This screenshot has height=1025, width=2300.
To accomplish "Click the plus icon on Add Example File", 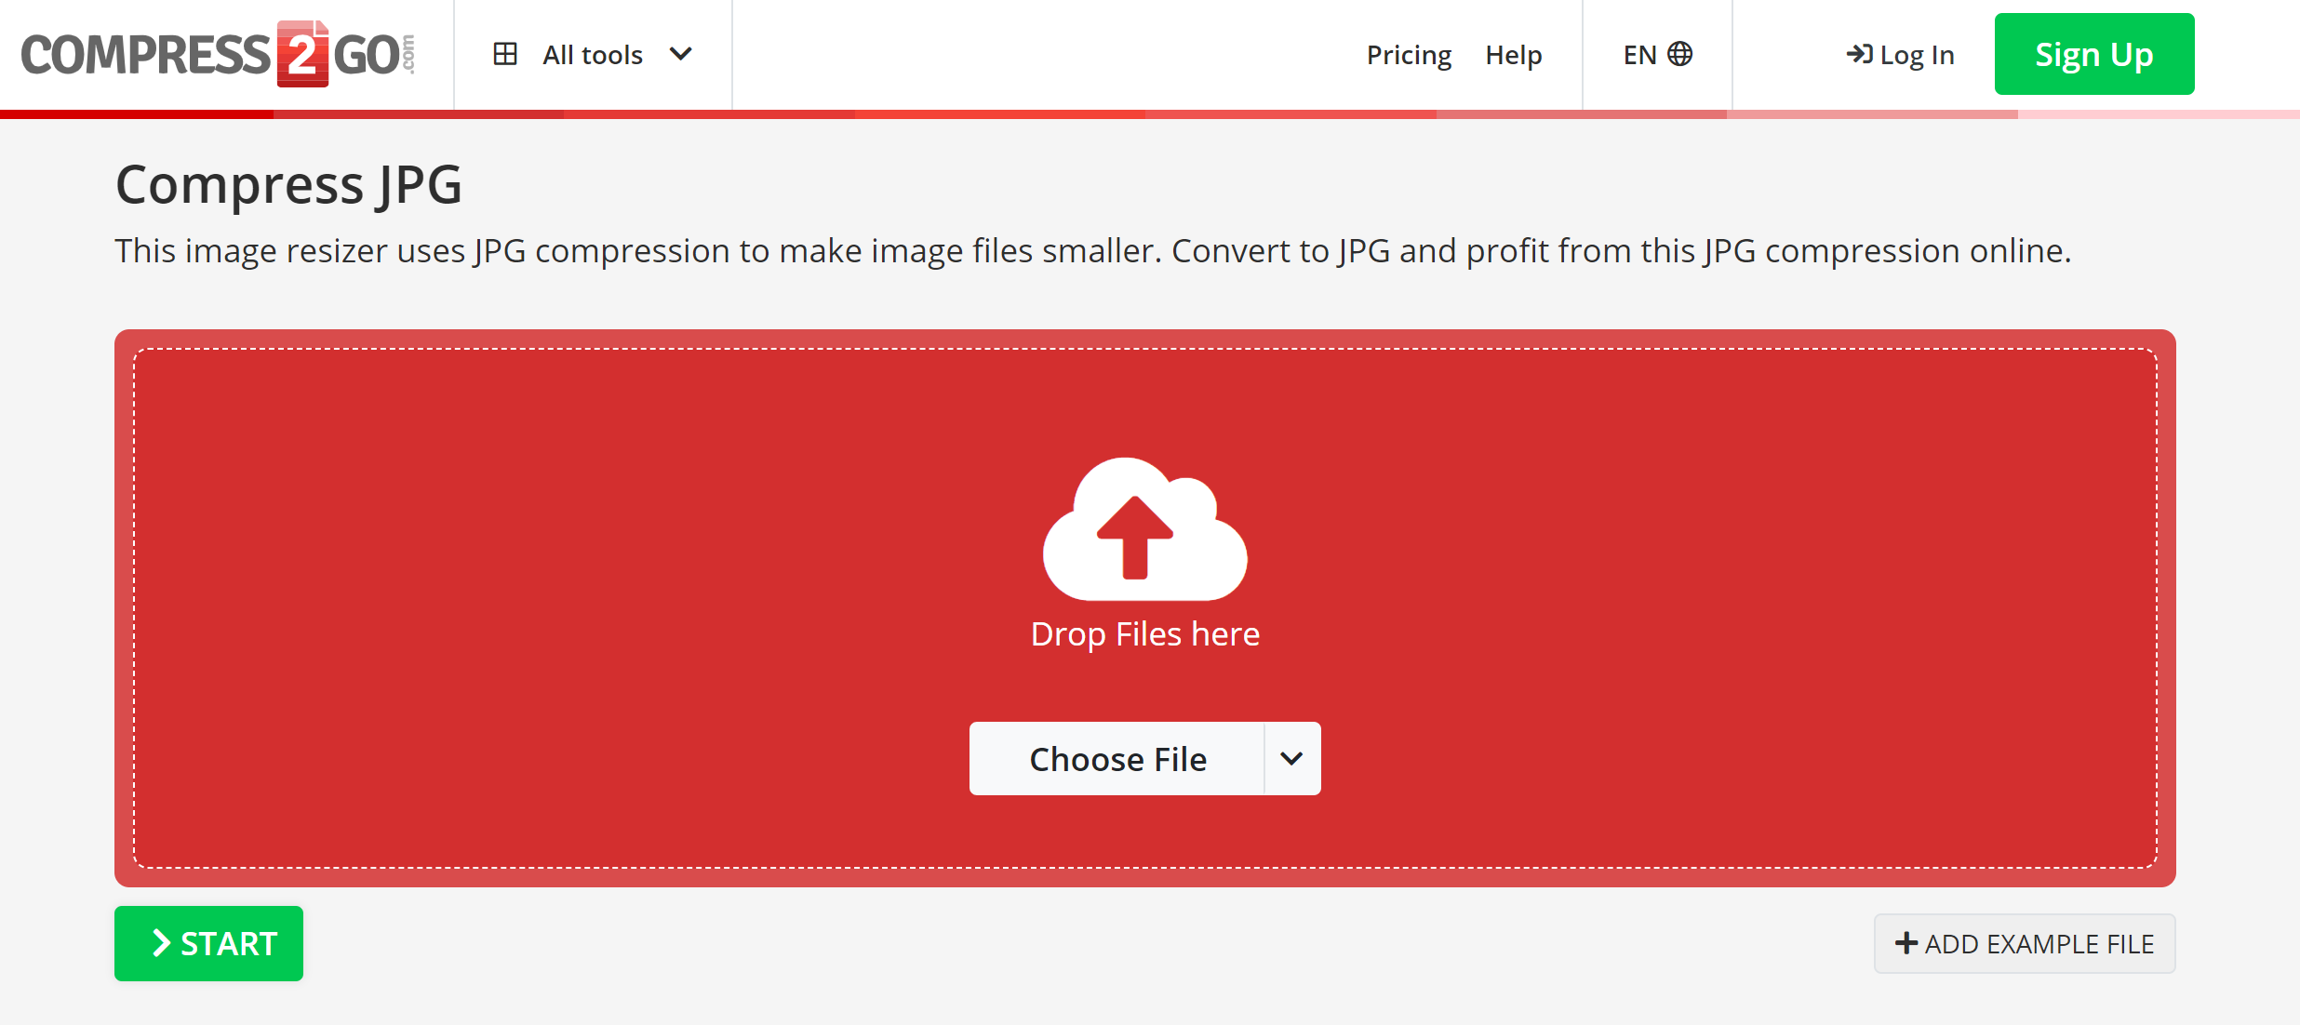I will tap(1906, 943).
